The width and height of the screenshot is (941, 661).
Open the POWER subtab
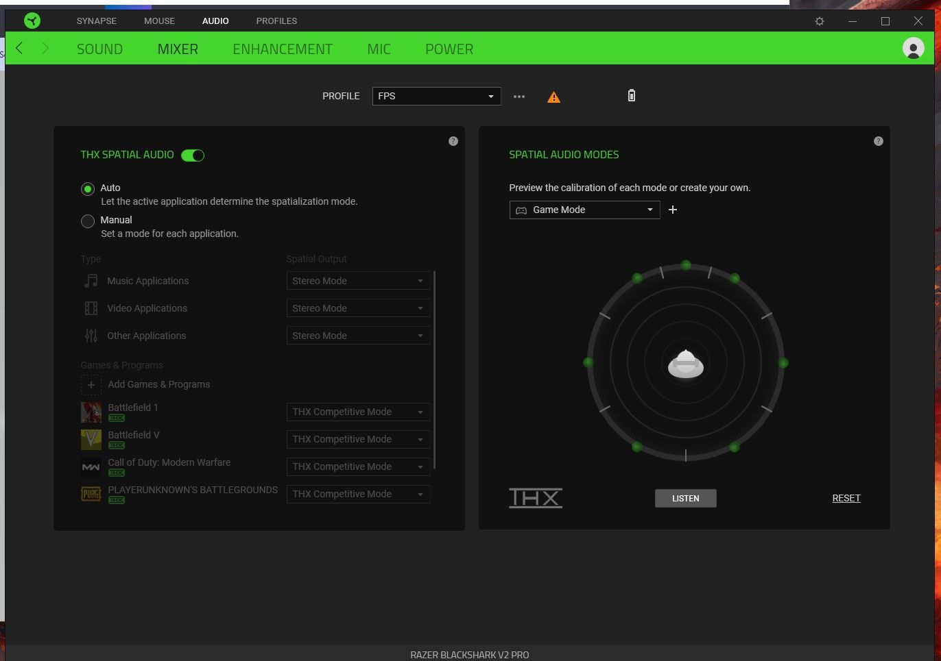[x=449, y=49]
